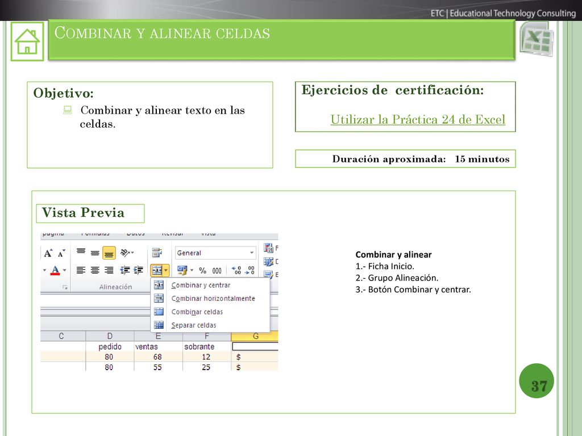The height and width of the screenshot is (436, 582).
Task: Click the cell labeled pedido
Action: 110,347
